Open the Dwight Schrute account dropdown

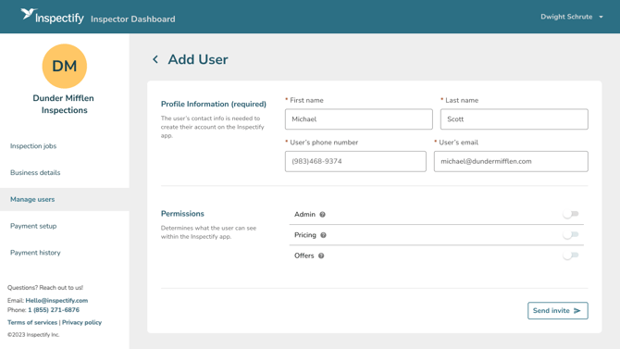click(x=572, y=17)
